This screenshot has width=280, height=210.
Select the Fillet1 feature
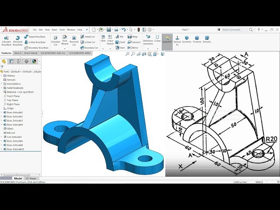tap(9, 129)
